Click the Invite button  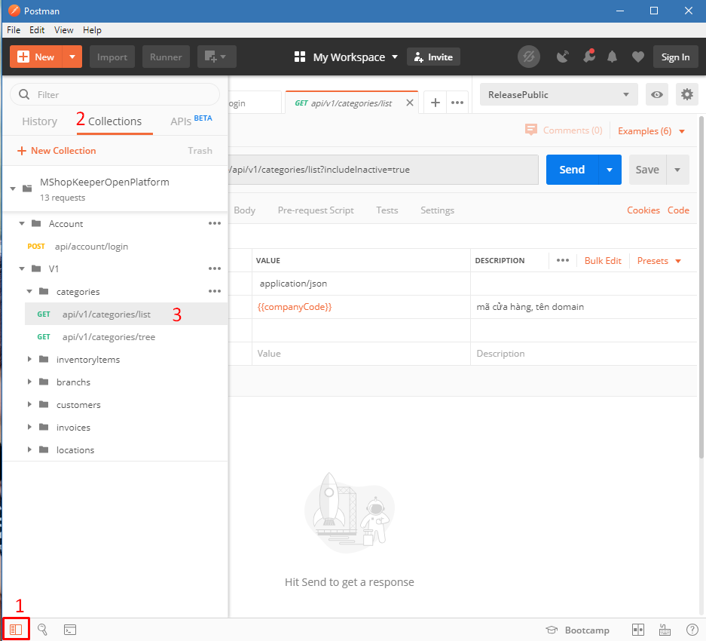(x=433, y=57)
